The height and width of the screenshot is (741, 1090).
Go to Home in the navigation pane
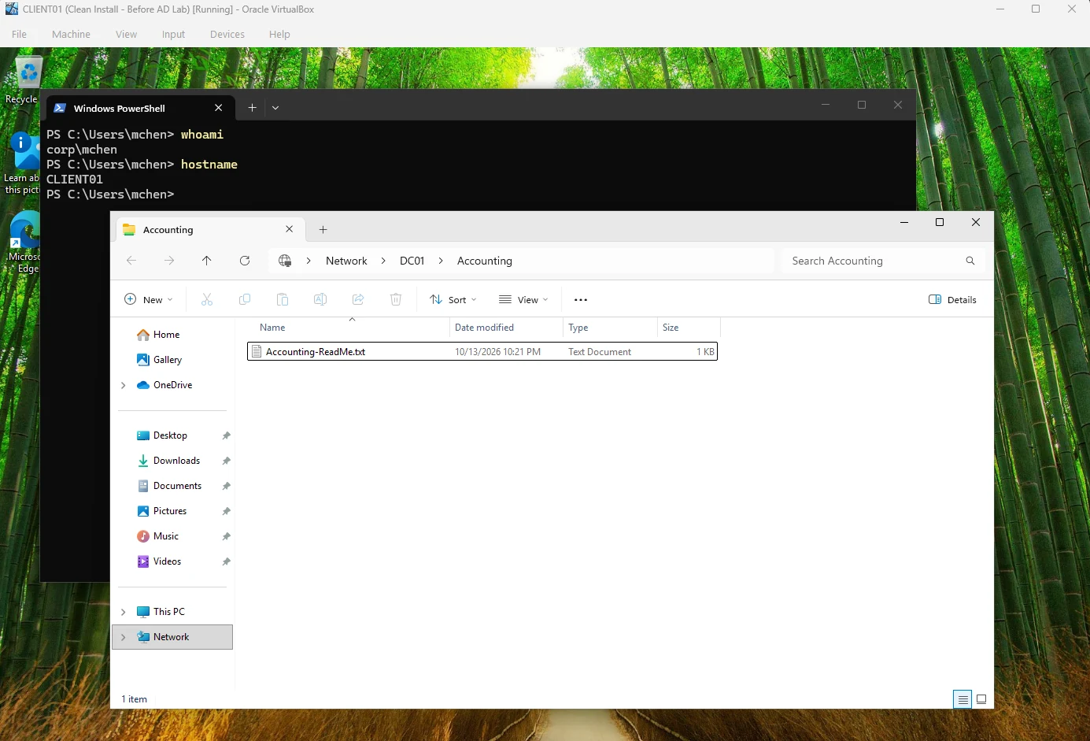tap(166, 335)
